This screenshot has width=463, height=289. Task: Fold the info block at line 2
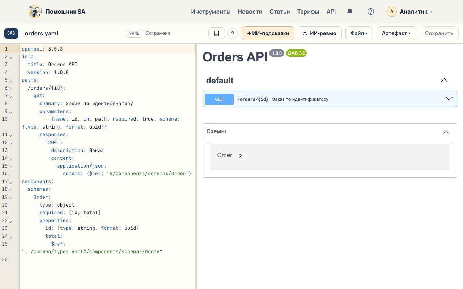click(x=10, y=57)
